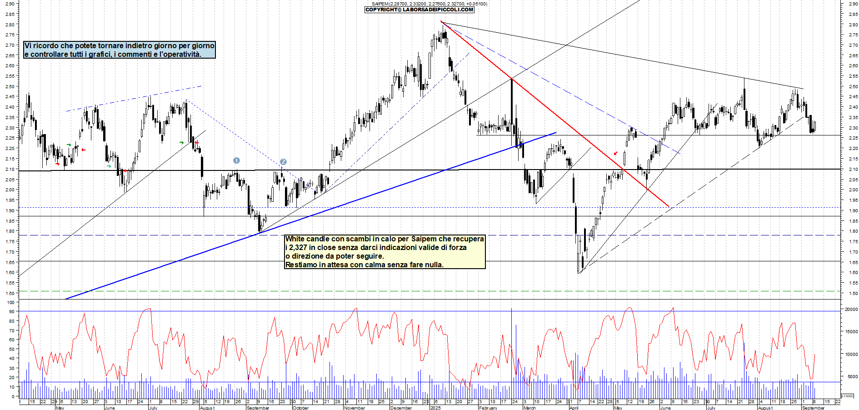Click the 10000 volume scale label
The height and width of the screenshot is (410, 859).
(851, 354)
